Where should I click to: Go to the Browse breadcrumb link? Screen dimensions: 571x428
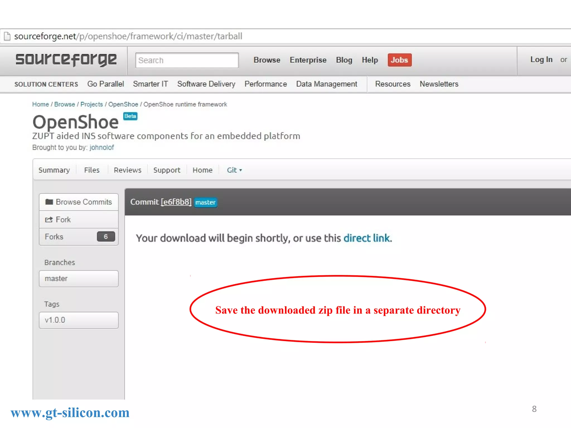click(65, 104)
